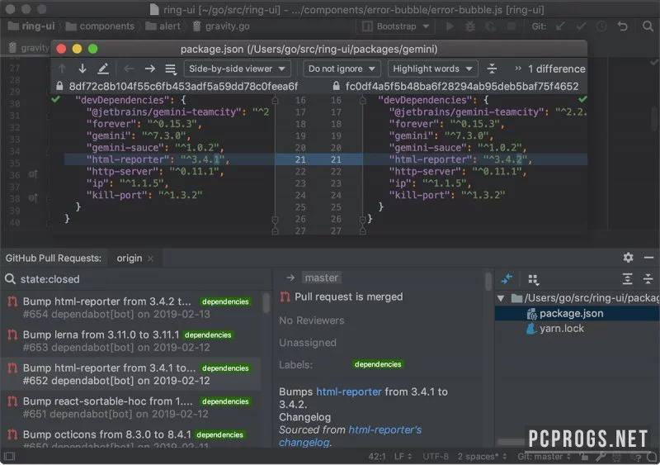Click the jump to source pencil icon
Viewport: 660px width, 465px height.
tap(103, 69)
